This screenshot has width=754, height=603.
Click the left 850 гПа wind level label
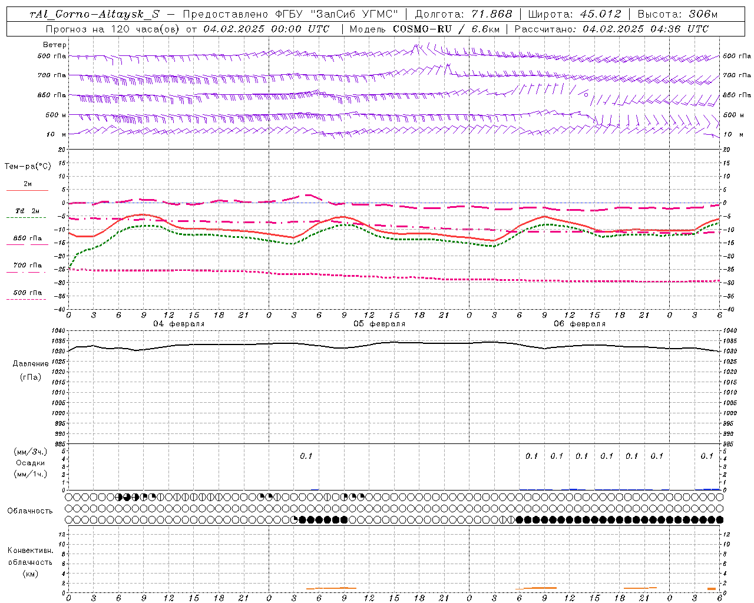(x=52, y=95)
